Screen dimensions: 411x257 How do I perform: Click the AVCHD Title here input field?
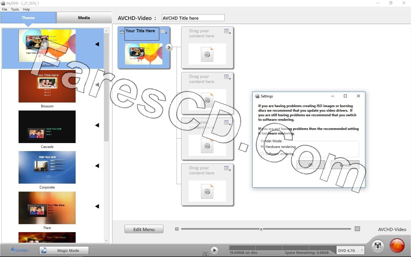click(193, 18)
